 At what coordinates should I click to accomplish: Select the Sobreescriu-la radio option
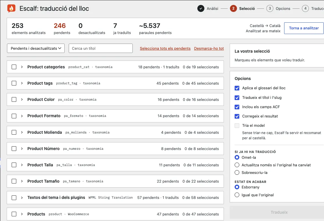(x=237, y=172)
